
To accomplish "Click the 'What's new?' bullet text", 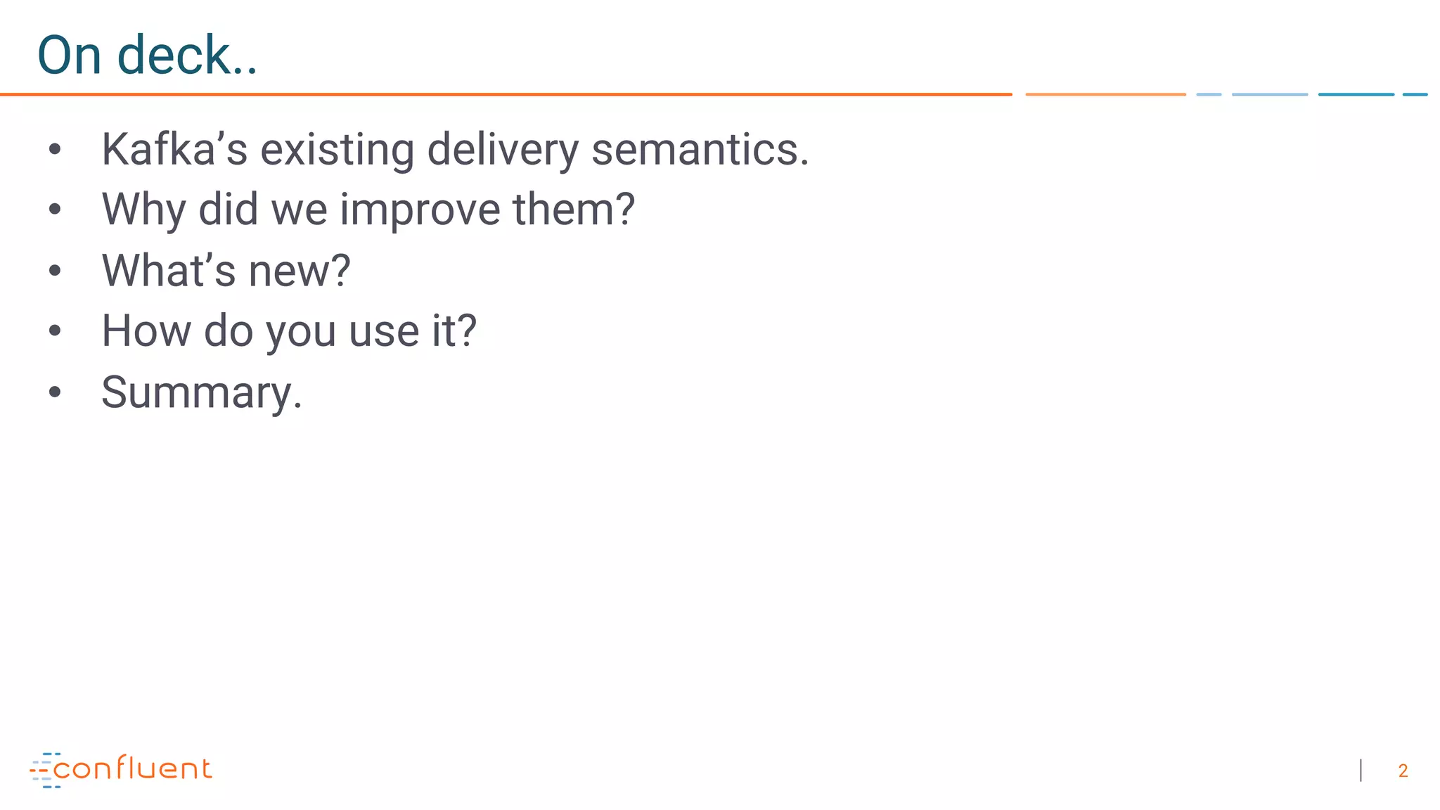I will [226, 271].
